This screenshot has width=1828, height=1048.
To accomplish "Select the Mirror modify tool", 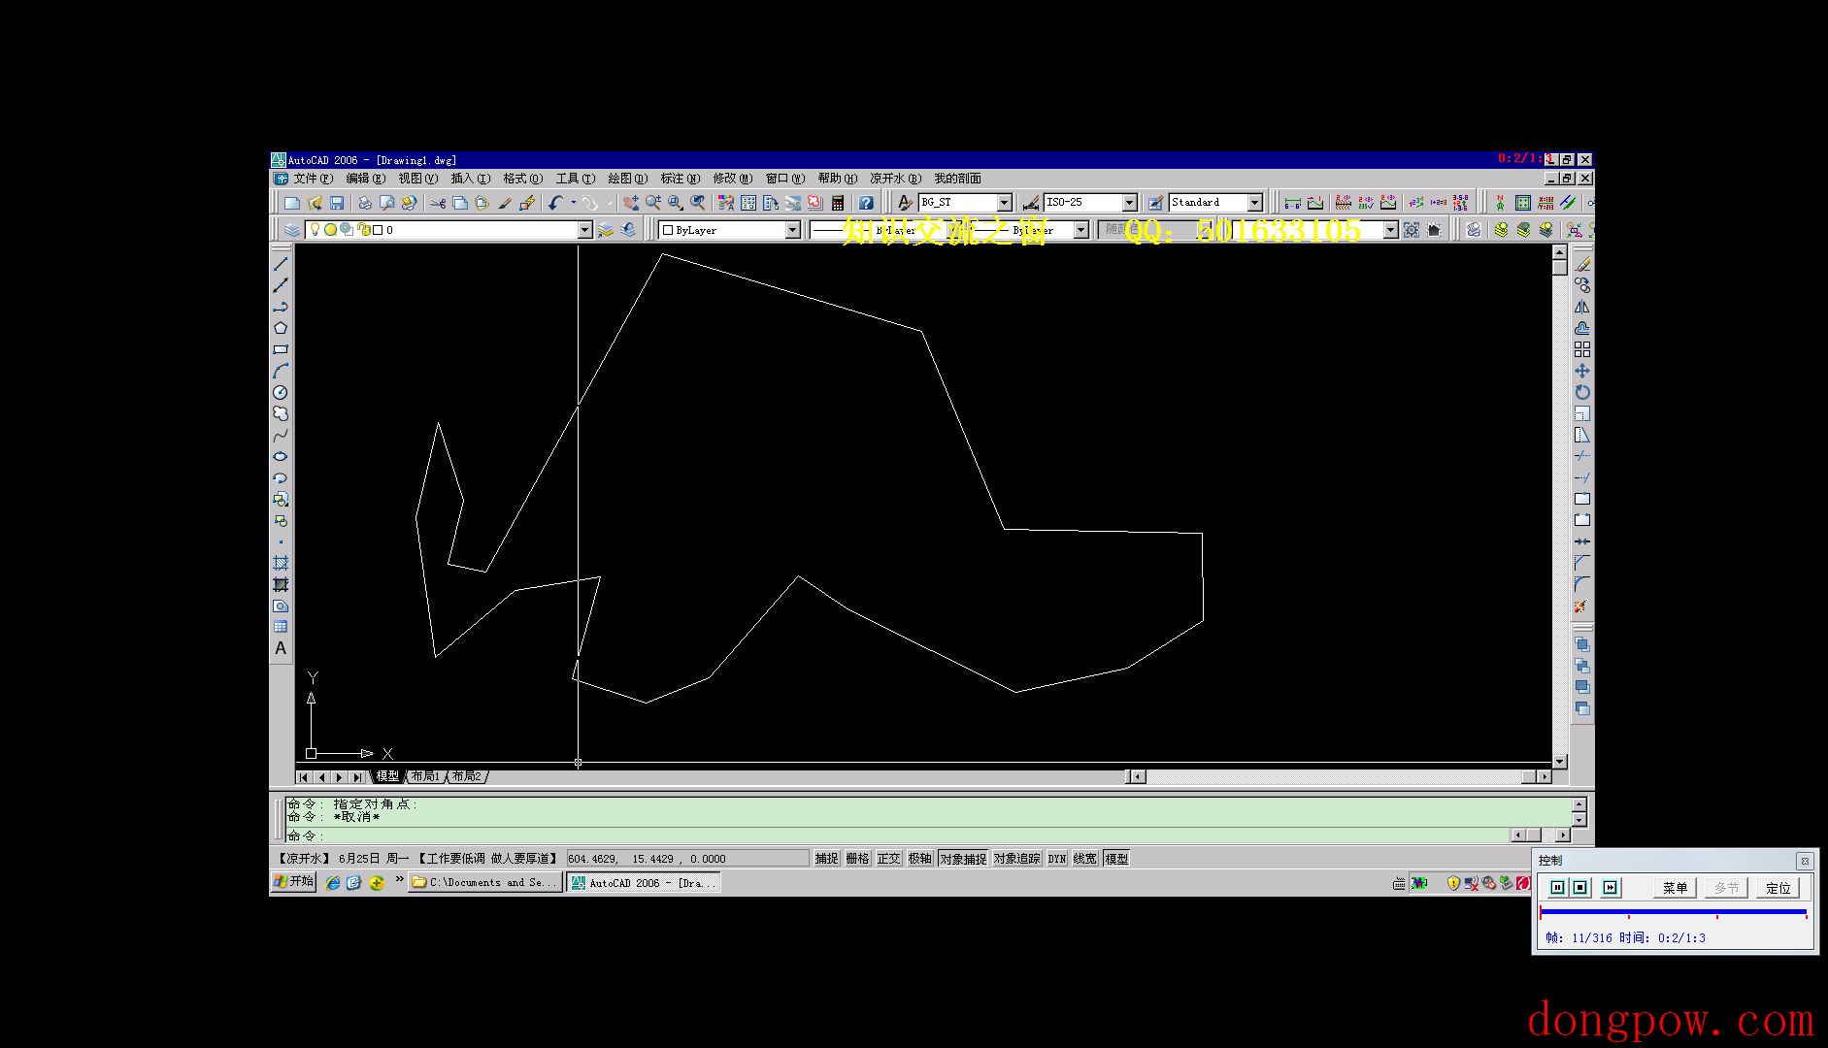I will [1582, 307].
